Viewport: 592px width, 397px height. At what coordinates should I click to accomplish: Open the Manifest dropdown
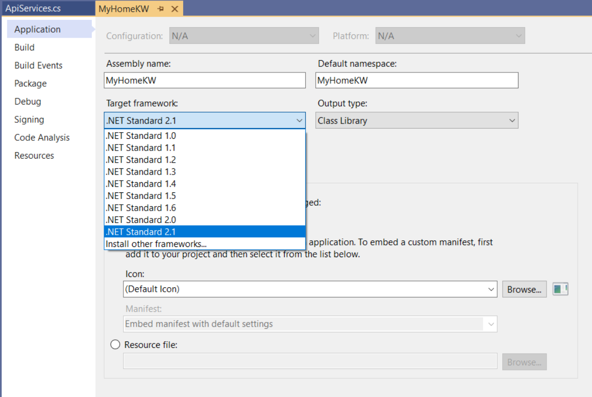click(x=310, y=324)
